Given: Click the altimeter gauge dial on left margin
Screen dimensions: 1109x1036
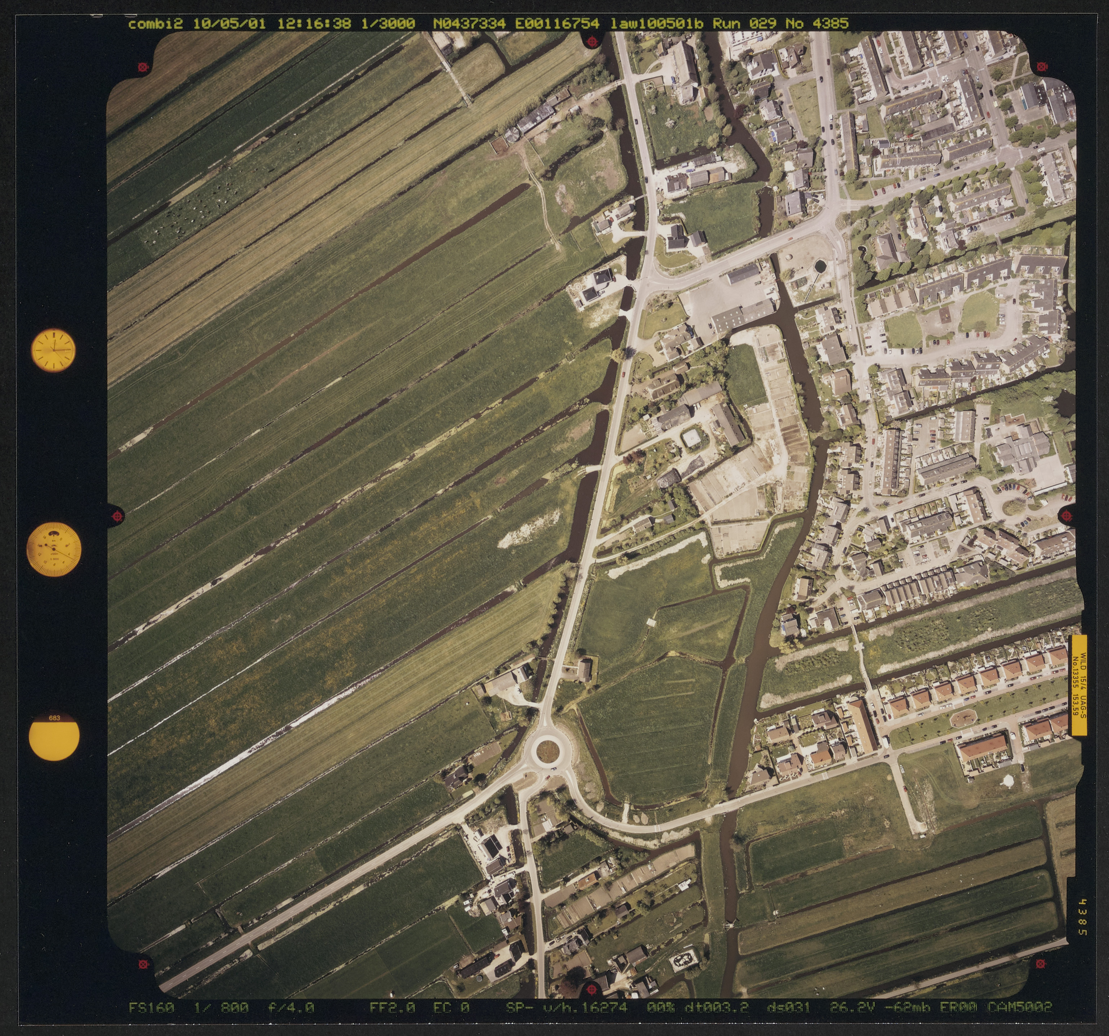Looking at the screenshot, I should pos(54,549).
